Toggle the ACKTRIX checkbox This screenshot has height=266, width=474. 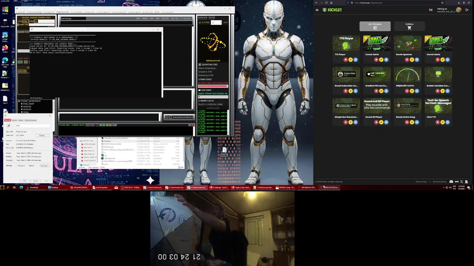pyautogui.click(x=200, y=23)
